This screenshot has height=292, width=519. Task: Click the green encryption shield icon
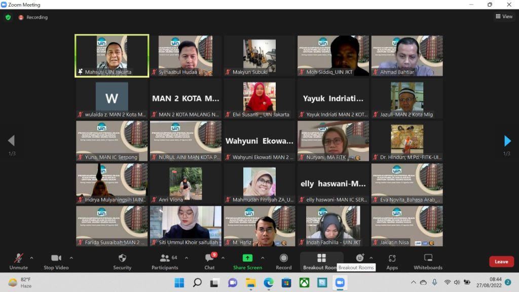(x=8, y=17)
